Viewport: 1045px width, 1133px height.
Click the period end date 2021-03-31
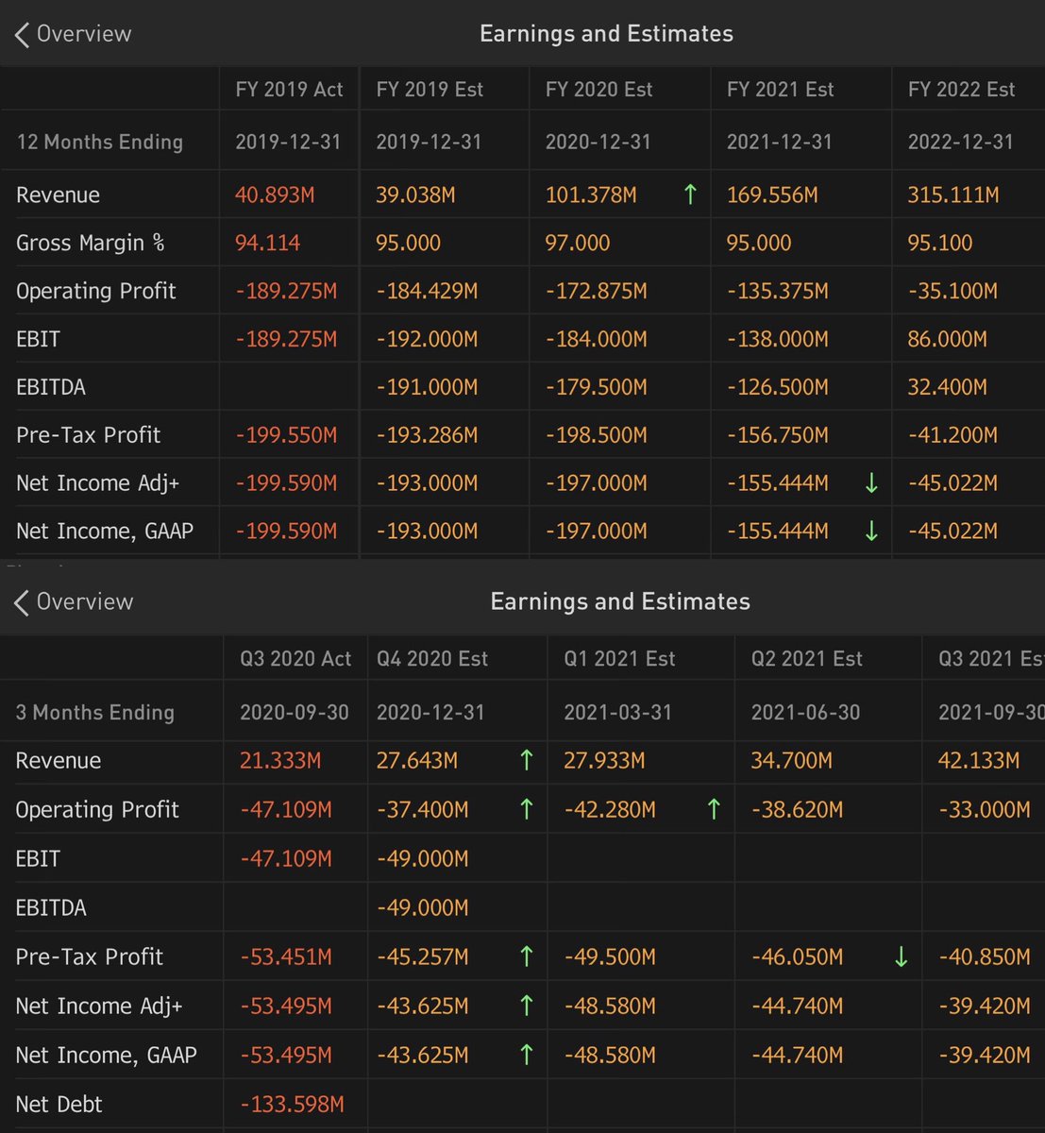pyautogui.click(x=617, y=712)
